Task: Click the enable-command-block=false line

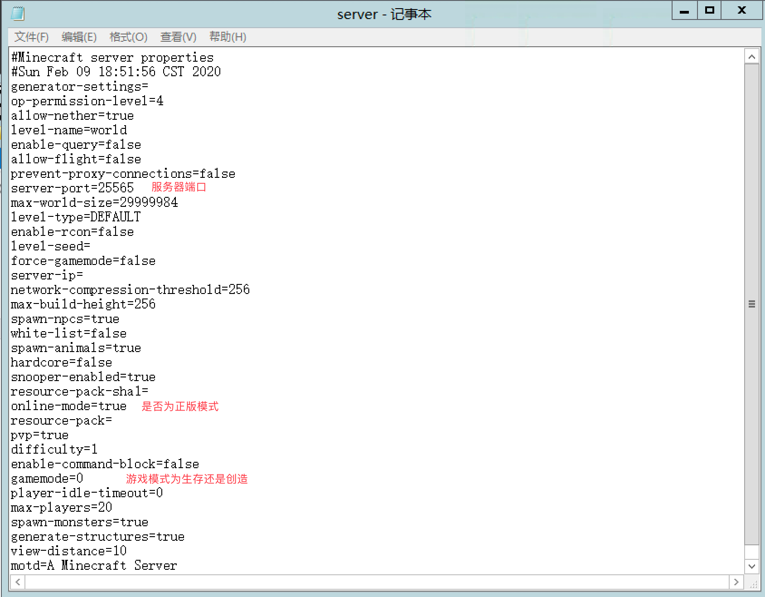Action: [x=105, y=464]
